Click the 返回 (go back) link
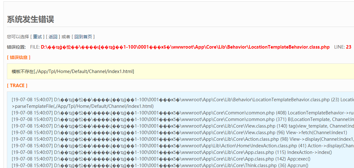The height and width of the screenshot is (168, 354). click(x=53, y=37)
